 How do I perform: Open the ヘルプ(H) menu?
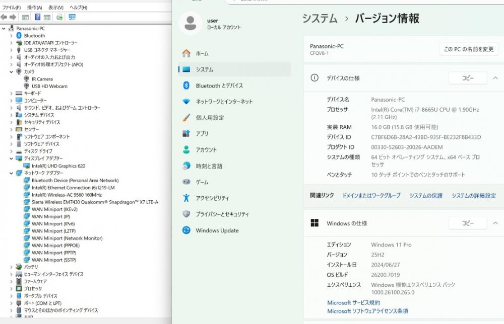pos(79,8)
